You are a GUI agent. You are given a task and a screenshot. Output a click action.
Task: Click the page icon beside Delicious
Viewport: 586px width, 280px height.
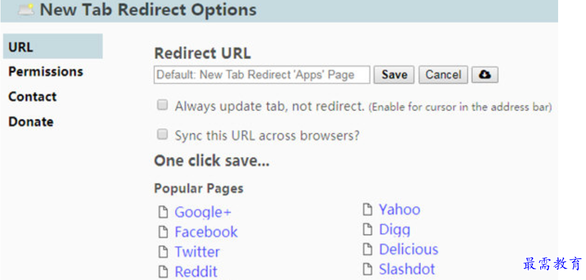click(368, 249)
